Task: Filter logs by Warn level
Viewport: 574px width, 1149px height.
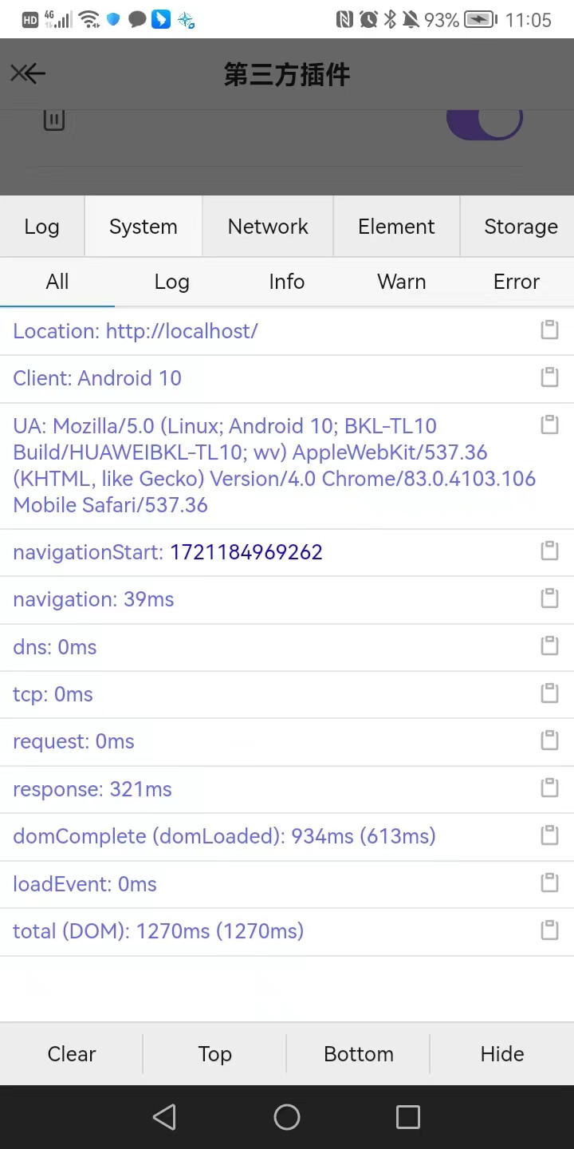Action: click(x=401, y=282)
